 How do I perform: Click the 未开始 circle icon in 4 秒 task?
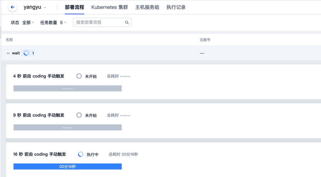79,76
